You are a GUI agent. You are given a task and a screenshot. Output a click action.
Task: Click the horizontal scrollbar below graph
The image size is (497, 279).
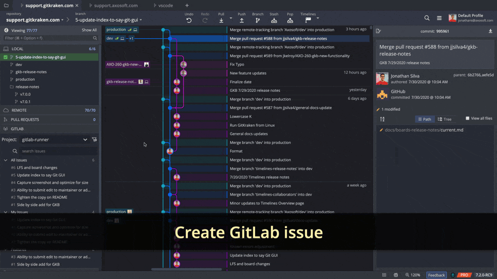click(x=186, y=270)
